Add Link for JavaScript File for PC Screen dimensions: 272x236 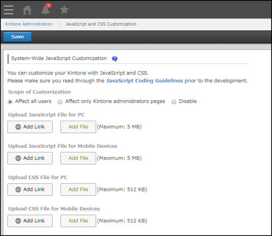[x=30, y=127]
